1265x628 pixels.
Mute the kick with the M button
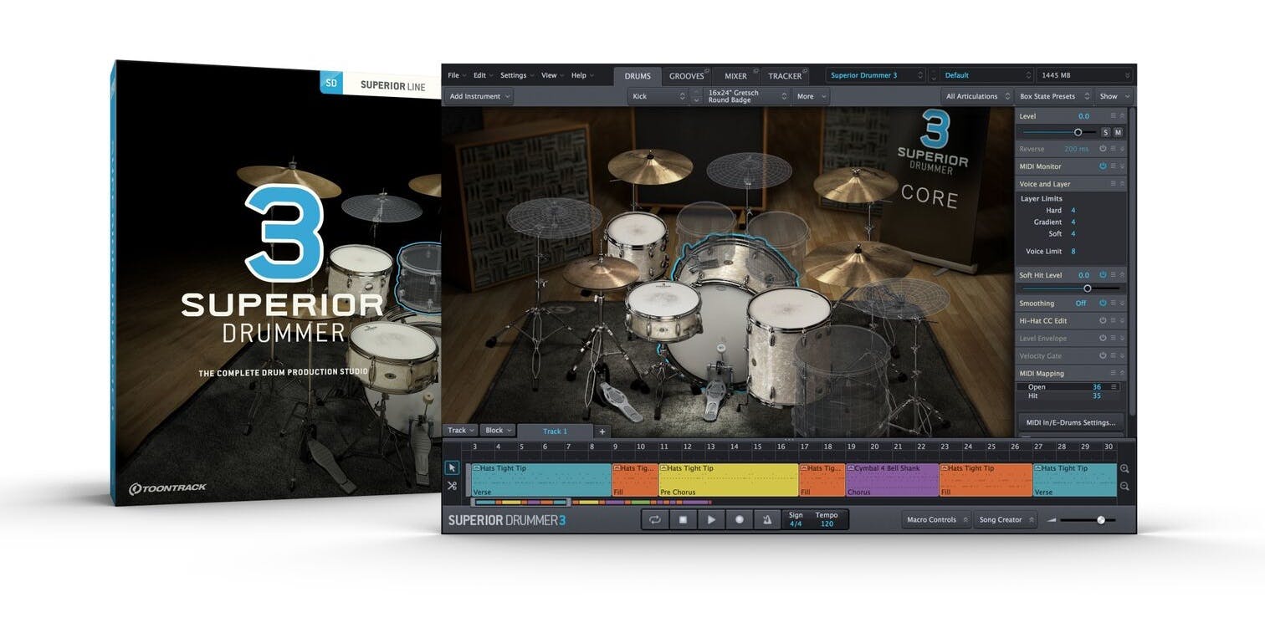[x=1118, y=132]
